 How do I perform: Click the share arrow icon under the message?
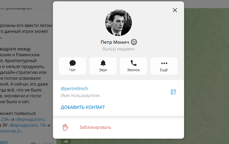[66, 141]
